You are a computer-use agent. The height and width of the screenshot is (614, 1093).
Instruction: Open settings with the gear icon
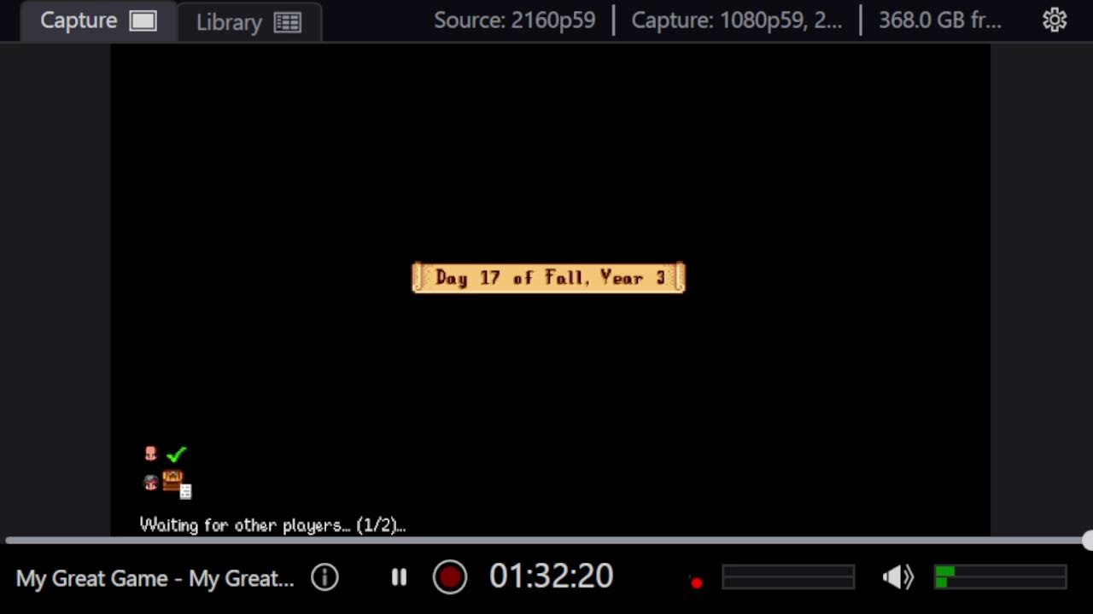1055,20
